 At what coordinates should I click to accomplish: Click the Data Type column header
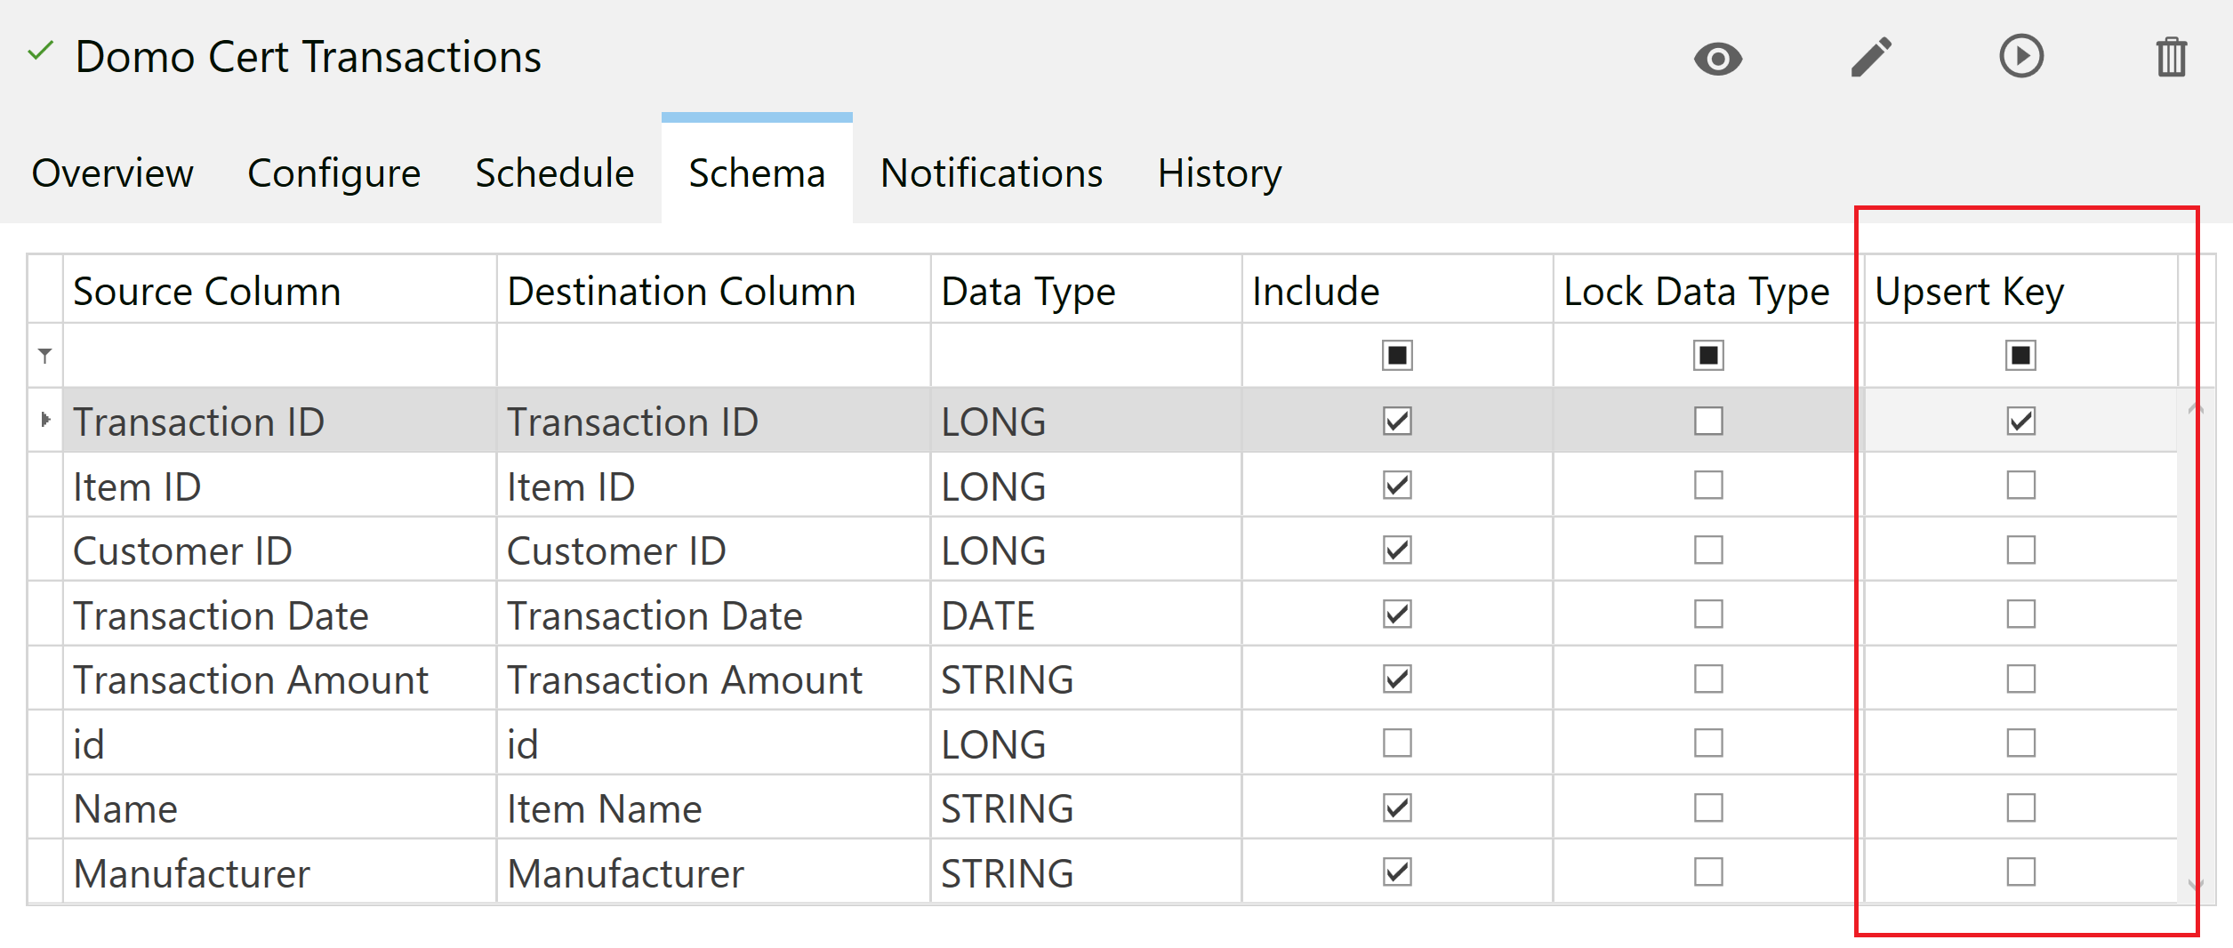[1028, 292]
